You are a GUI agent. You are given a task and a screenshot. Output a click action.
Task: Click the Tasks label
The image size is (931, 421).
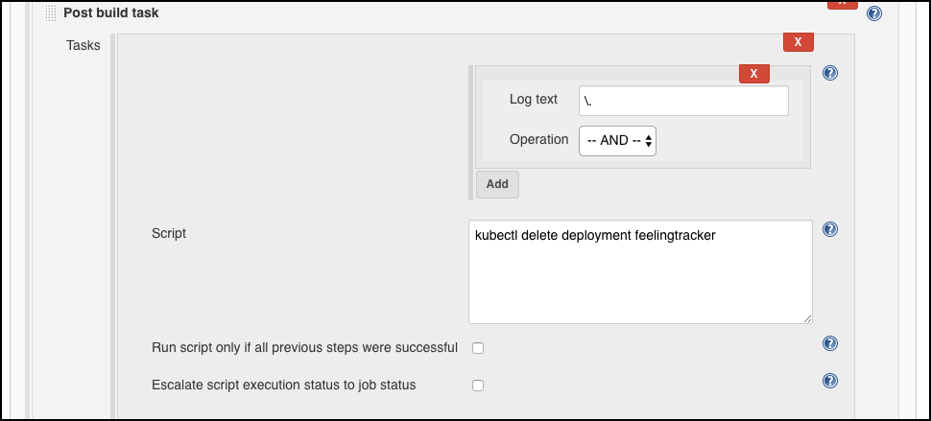(84, 46)
